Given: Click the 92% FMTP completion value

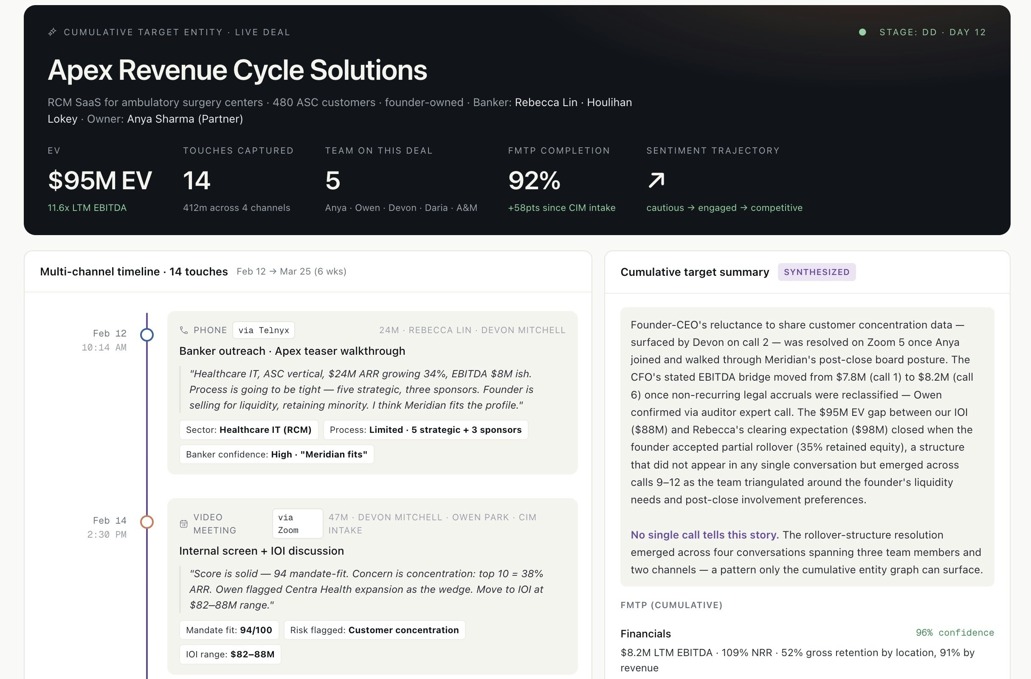Looking at the screenshot, I should click(x=534, y=180).
